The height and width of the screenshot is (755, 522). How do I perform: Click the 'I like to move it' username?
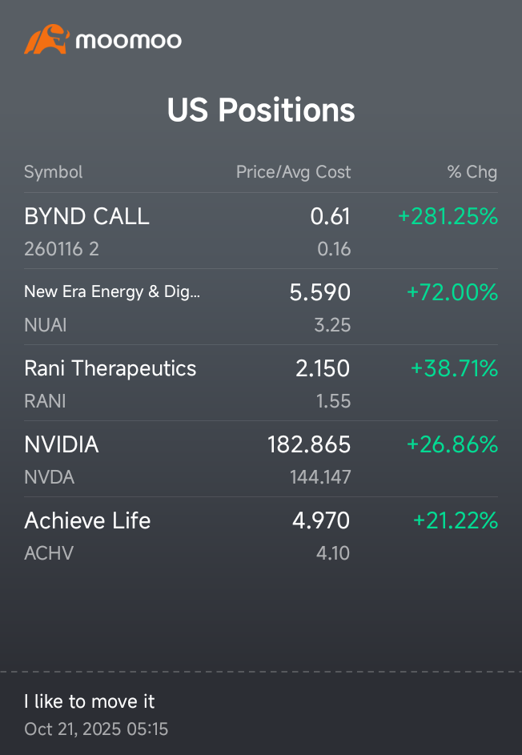90,701
